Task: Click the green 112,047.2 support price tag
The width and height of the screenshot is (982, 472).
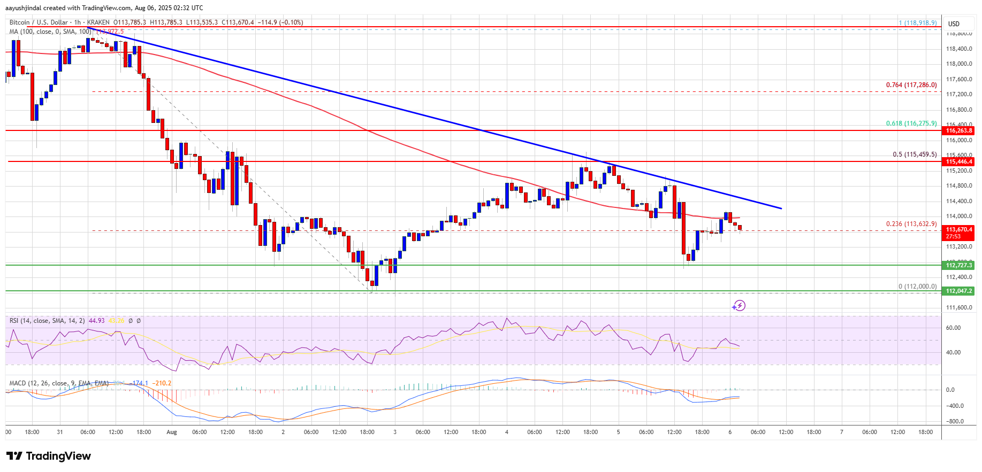Action: [x=959, y=291]
